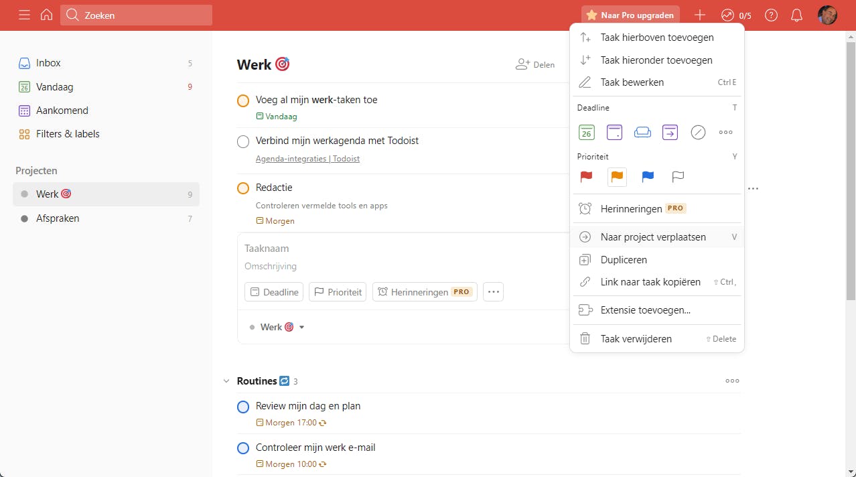This screenshot has height=477, width=856.
Task: Set priority with the red flag
Action: (x=586, y=177)
